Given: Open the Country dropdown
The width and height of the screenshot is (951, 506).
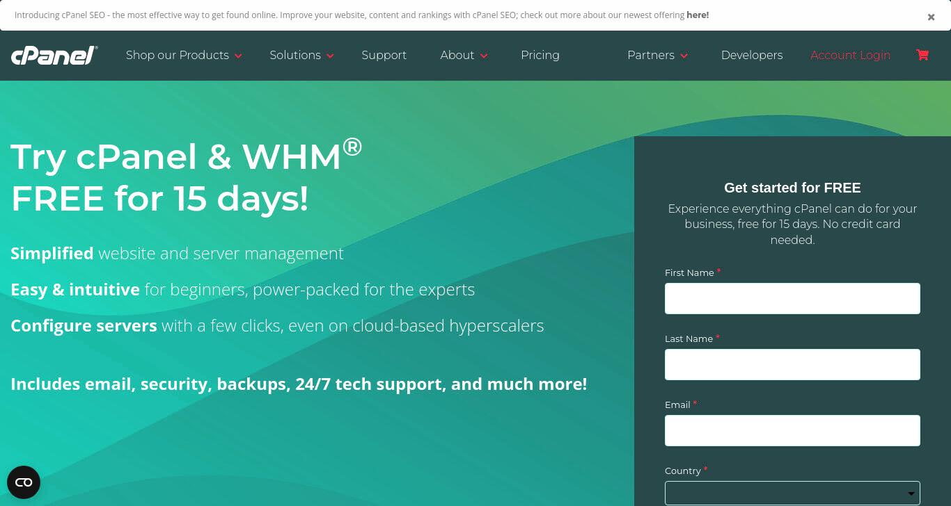Looking at the screenshot, I should tap(792, 493).
